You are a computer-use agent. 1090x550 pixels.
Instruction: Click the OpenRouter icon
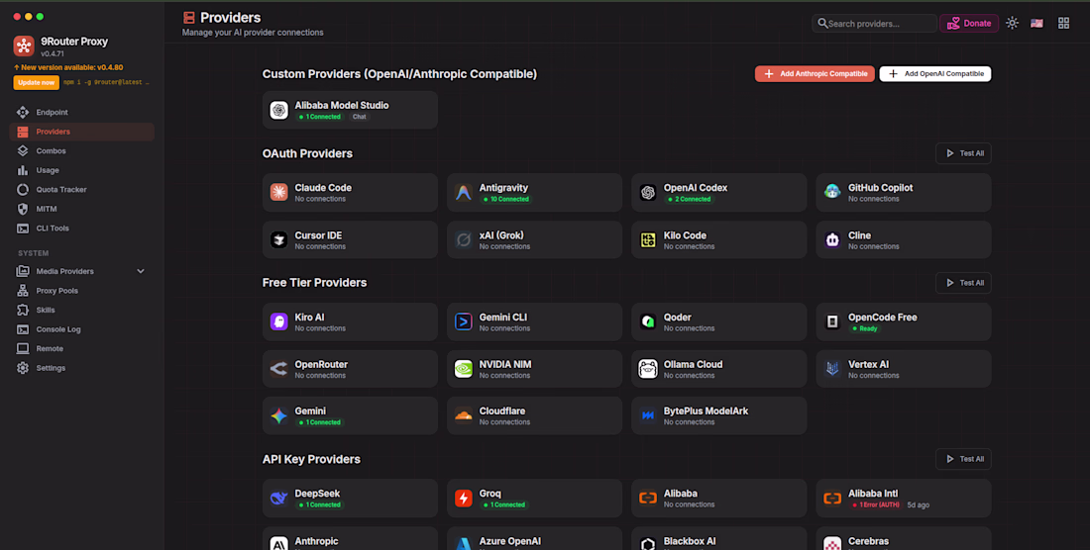tap(278, 369)
